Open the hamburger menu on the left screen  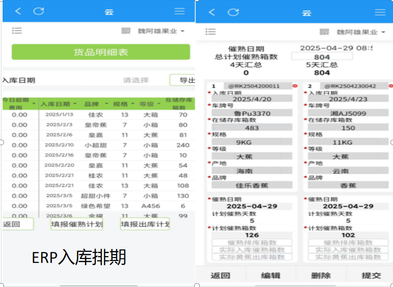pyautogui.click(x=180, y=11)
